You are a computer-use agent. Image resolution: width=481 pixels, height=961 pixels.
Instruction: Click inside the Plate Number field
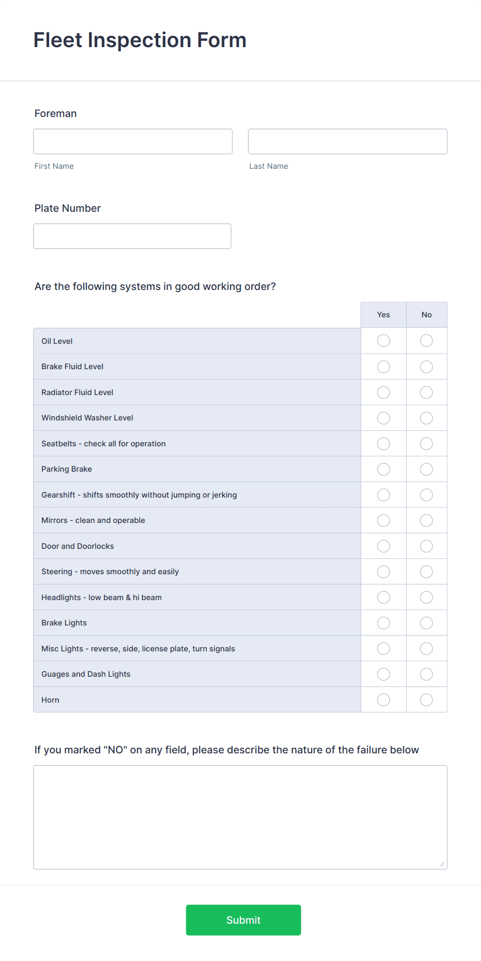tap(132, 236)
